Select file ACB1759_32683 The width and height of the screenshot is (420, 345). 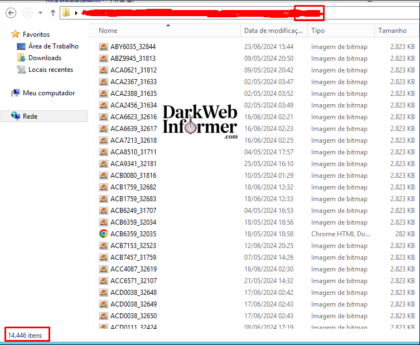(x=133, y=199)
